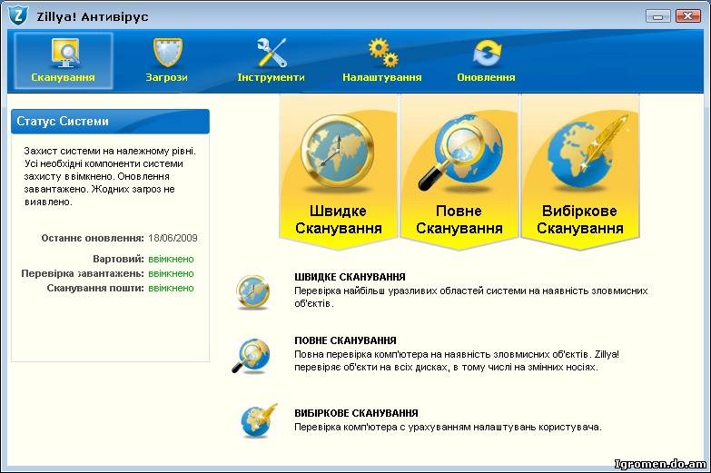Click the last update date 18/06/2009
The height and width of the screenshot is (473, 711).
173,238
